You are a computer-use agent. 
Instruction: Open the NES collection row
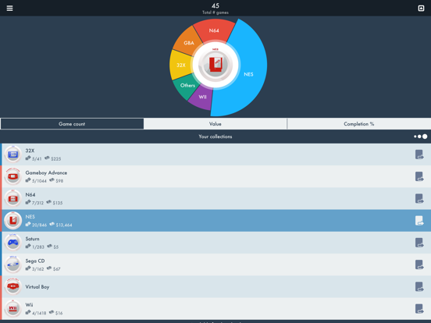tap(215, 220)
